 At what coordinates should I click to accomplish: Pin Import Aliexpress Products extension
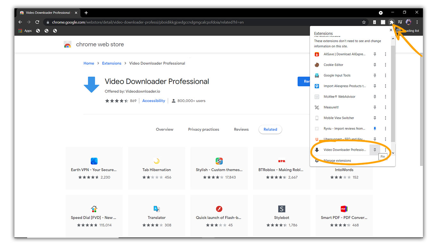[375, 86]
